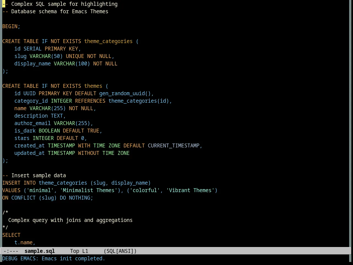Screen dimensions: 353x265
Task: Click the SELECT keyword
Action: (x=11, y=235)
